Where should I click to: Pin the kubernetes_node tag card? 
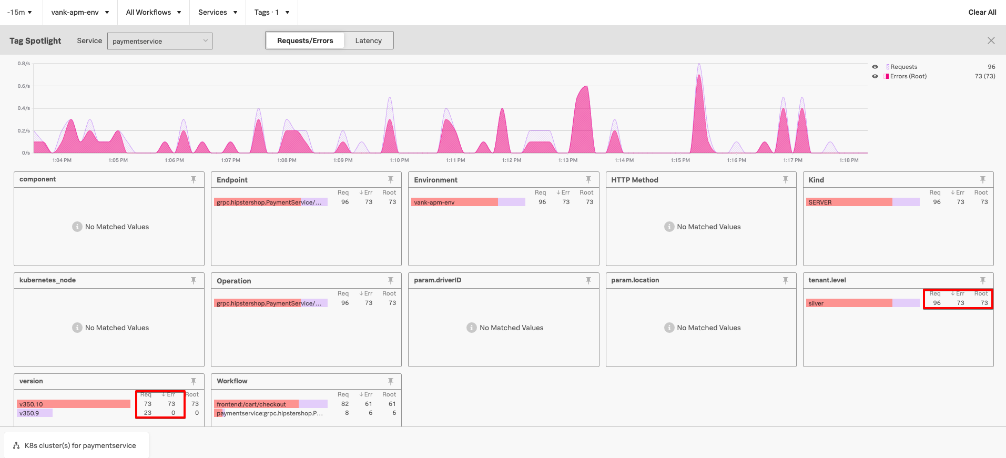point(194,280)
